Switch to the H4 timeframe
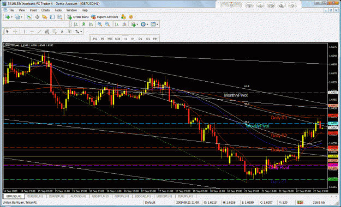341x207 pixels. coord(133,39)
